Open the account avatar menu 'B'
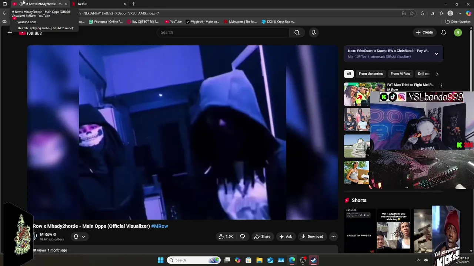The image size is (474, 266). coord(458,33)
